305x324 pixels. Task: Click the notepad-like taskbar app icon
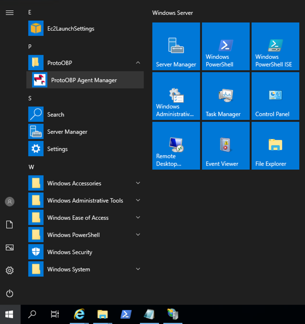149,314
